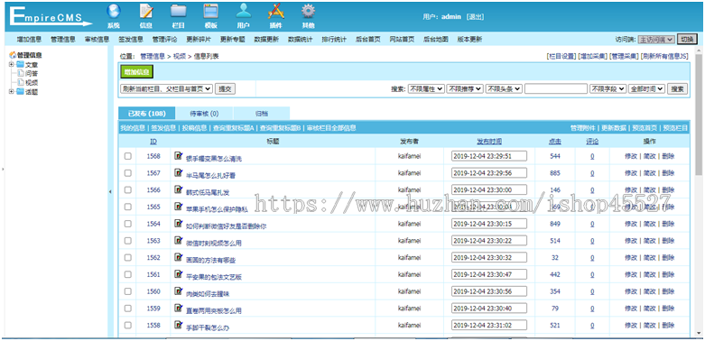The width and height of the screenshot is (705, 341).
Task: Click the 切换 button
Action: [687, 40]
